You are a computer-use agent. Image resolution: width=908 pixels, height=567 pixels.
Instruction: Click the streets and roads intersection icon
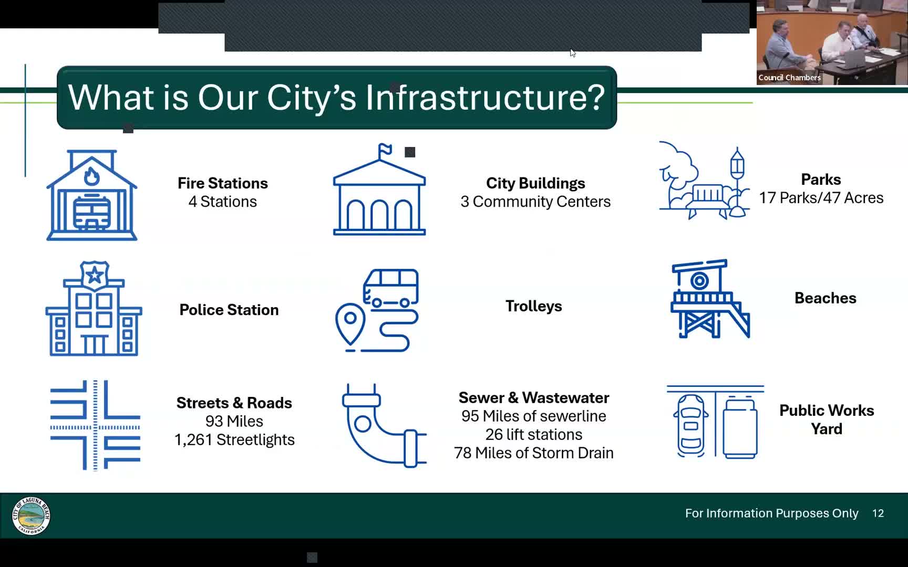coord(95,424)
